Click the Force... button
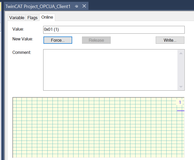Screen dimensions: 194x160 coord(58,40)
